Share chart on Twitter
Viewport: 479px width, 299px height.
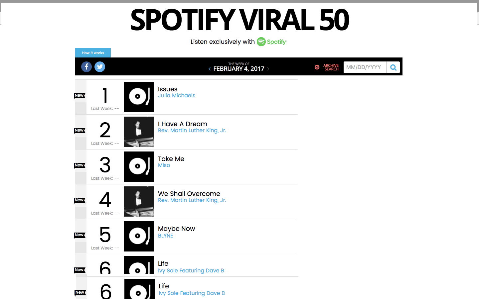(x=100, y=67)
